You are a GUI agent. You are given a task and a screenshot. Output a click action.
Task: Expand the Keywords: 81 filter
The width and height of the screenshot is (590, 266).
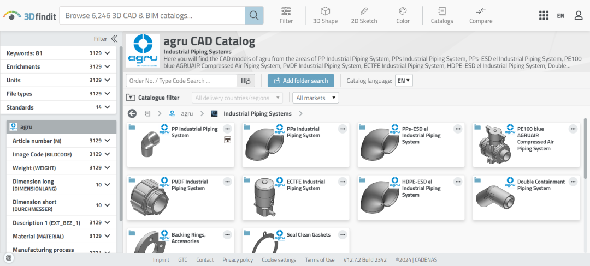pos(58,53)
